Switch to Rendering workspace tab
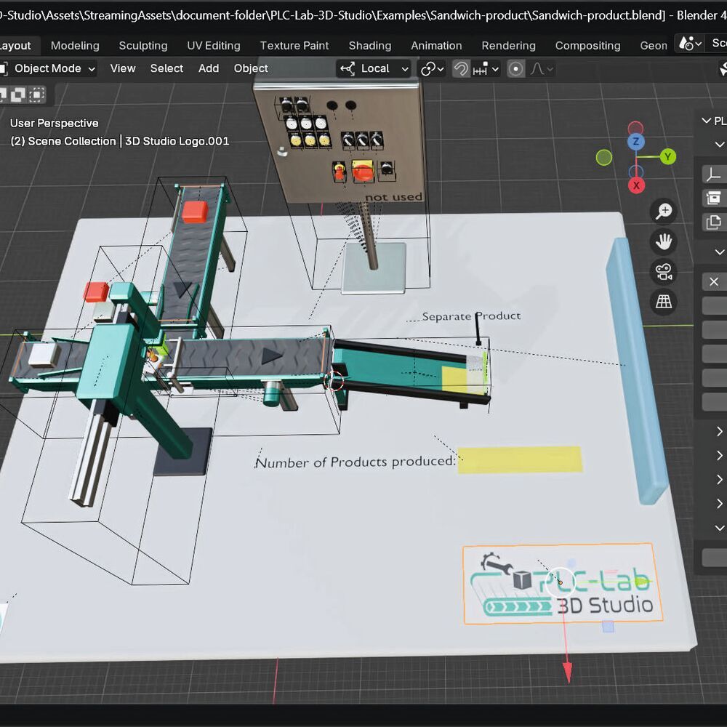This screenshot has width=727, height=727. pos(509,45)
